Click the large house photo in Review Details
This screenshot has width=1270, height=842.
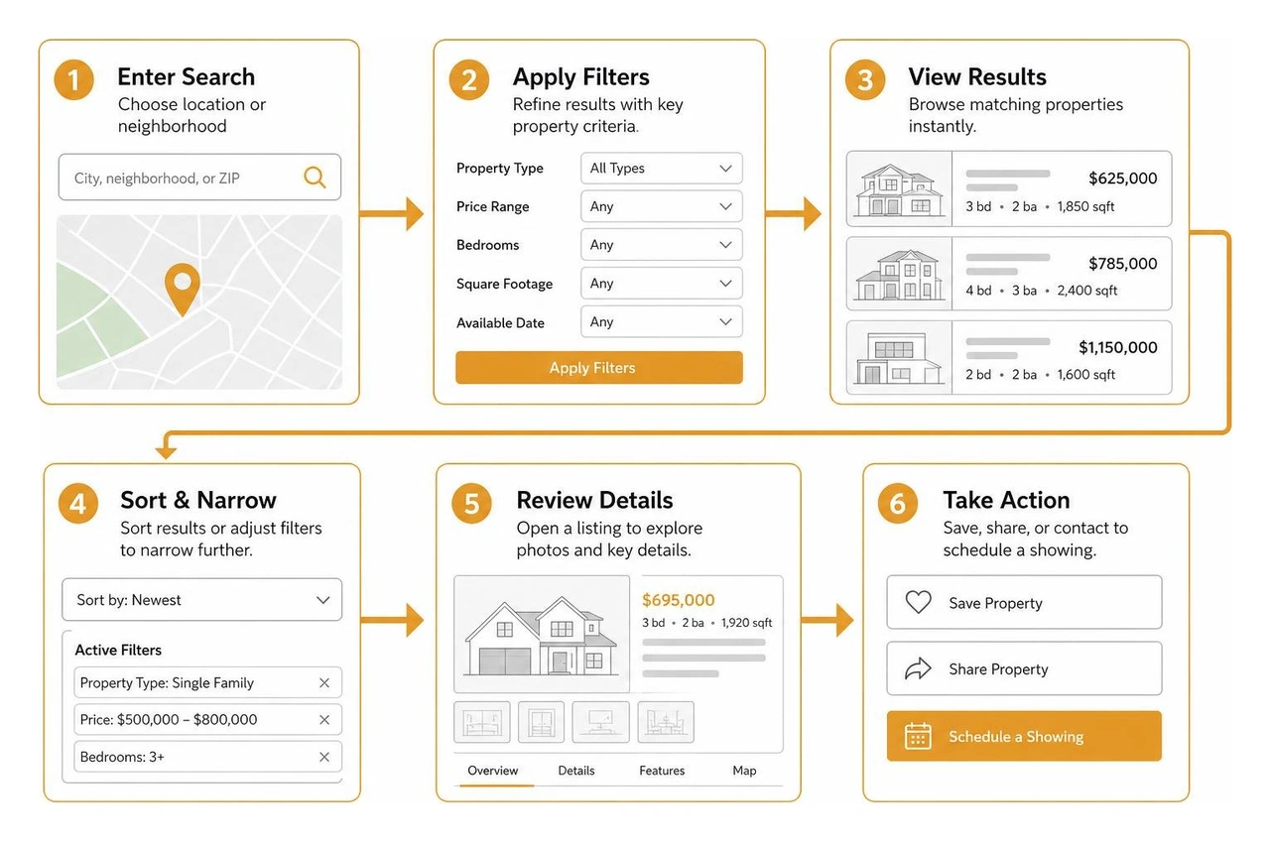(x=542, y=635)
